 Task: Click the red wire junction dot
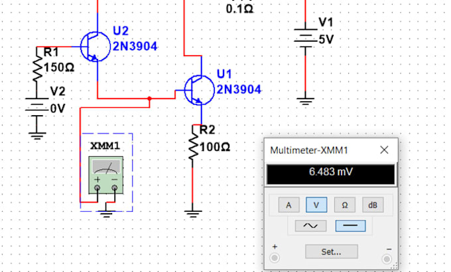point(149,99)
